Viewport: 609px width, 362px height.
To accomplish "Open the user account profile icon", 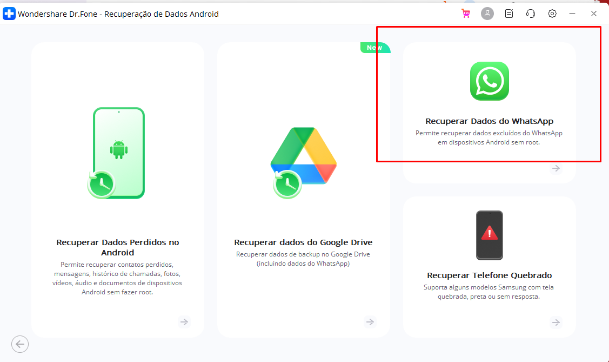I will [x=487, y=14].
